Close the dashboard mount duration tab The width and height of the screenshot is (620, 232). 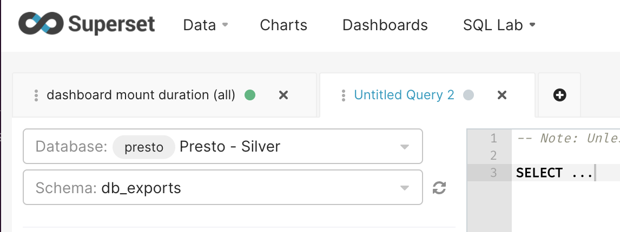[283, 95]
